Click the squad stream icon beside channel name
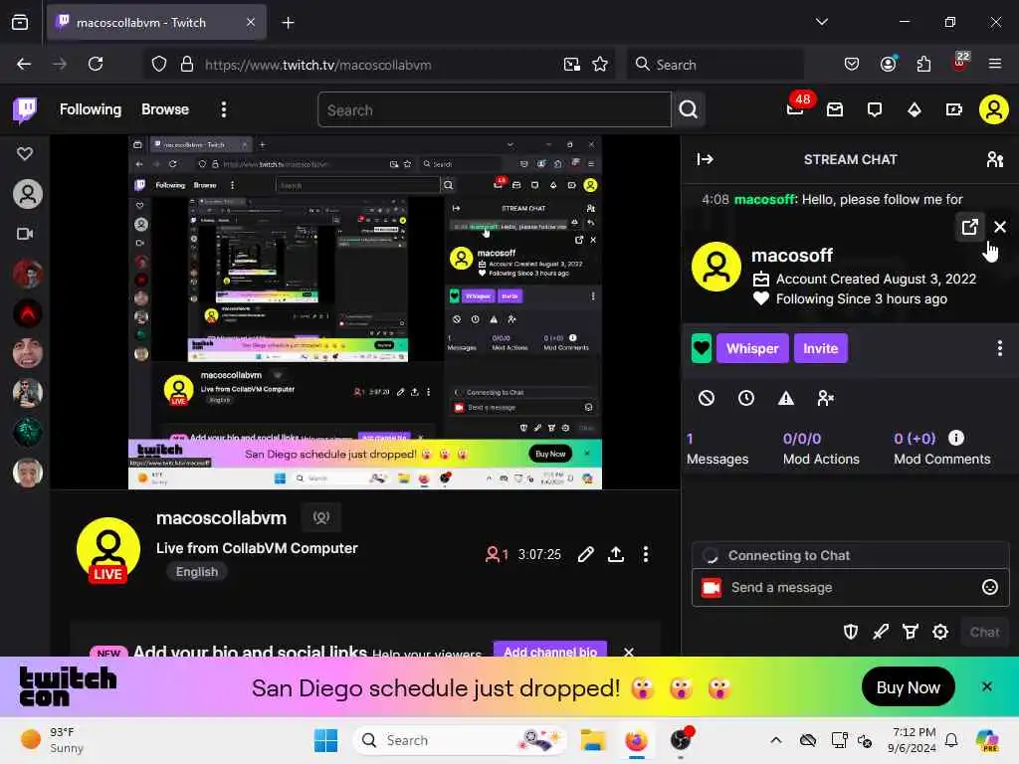Screen dimensions: 1019x764 tap(321, 517)
